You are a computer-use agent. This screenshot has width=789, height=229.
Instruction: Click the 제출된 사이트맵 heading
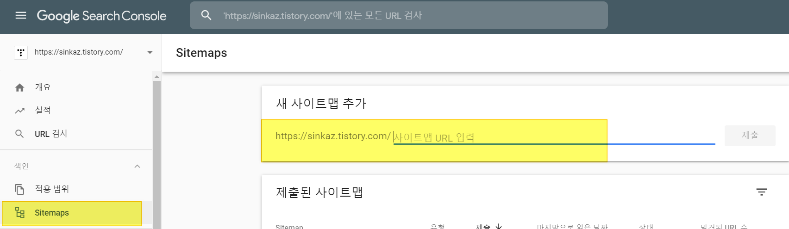[x=319, y=192]
